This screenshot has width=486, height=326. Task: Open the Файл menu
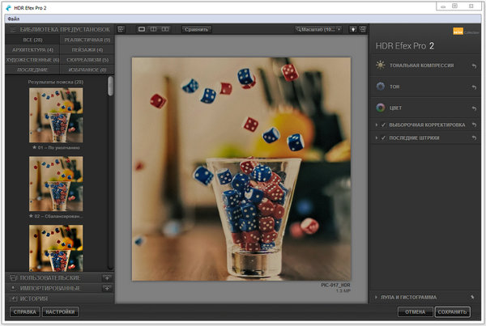pos(14,17)
